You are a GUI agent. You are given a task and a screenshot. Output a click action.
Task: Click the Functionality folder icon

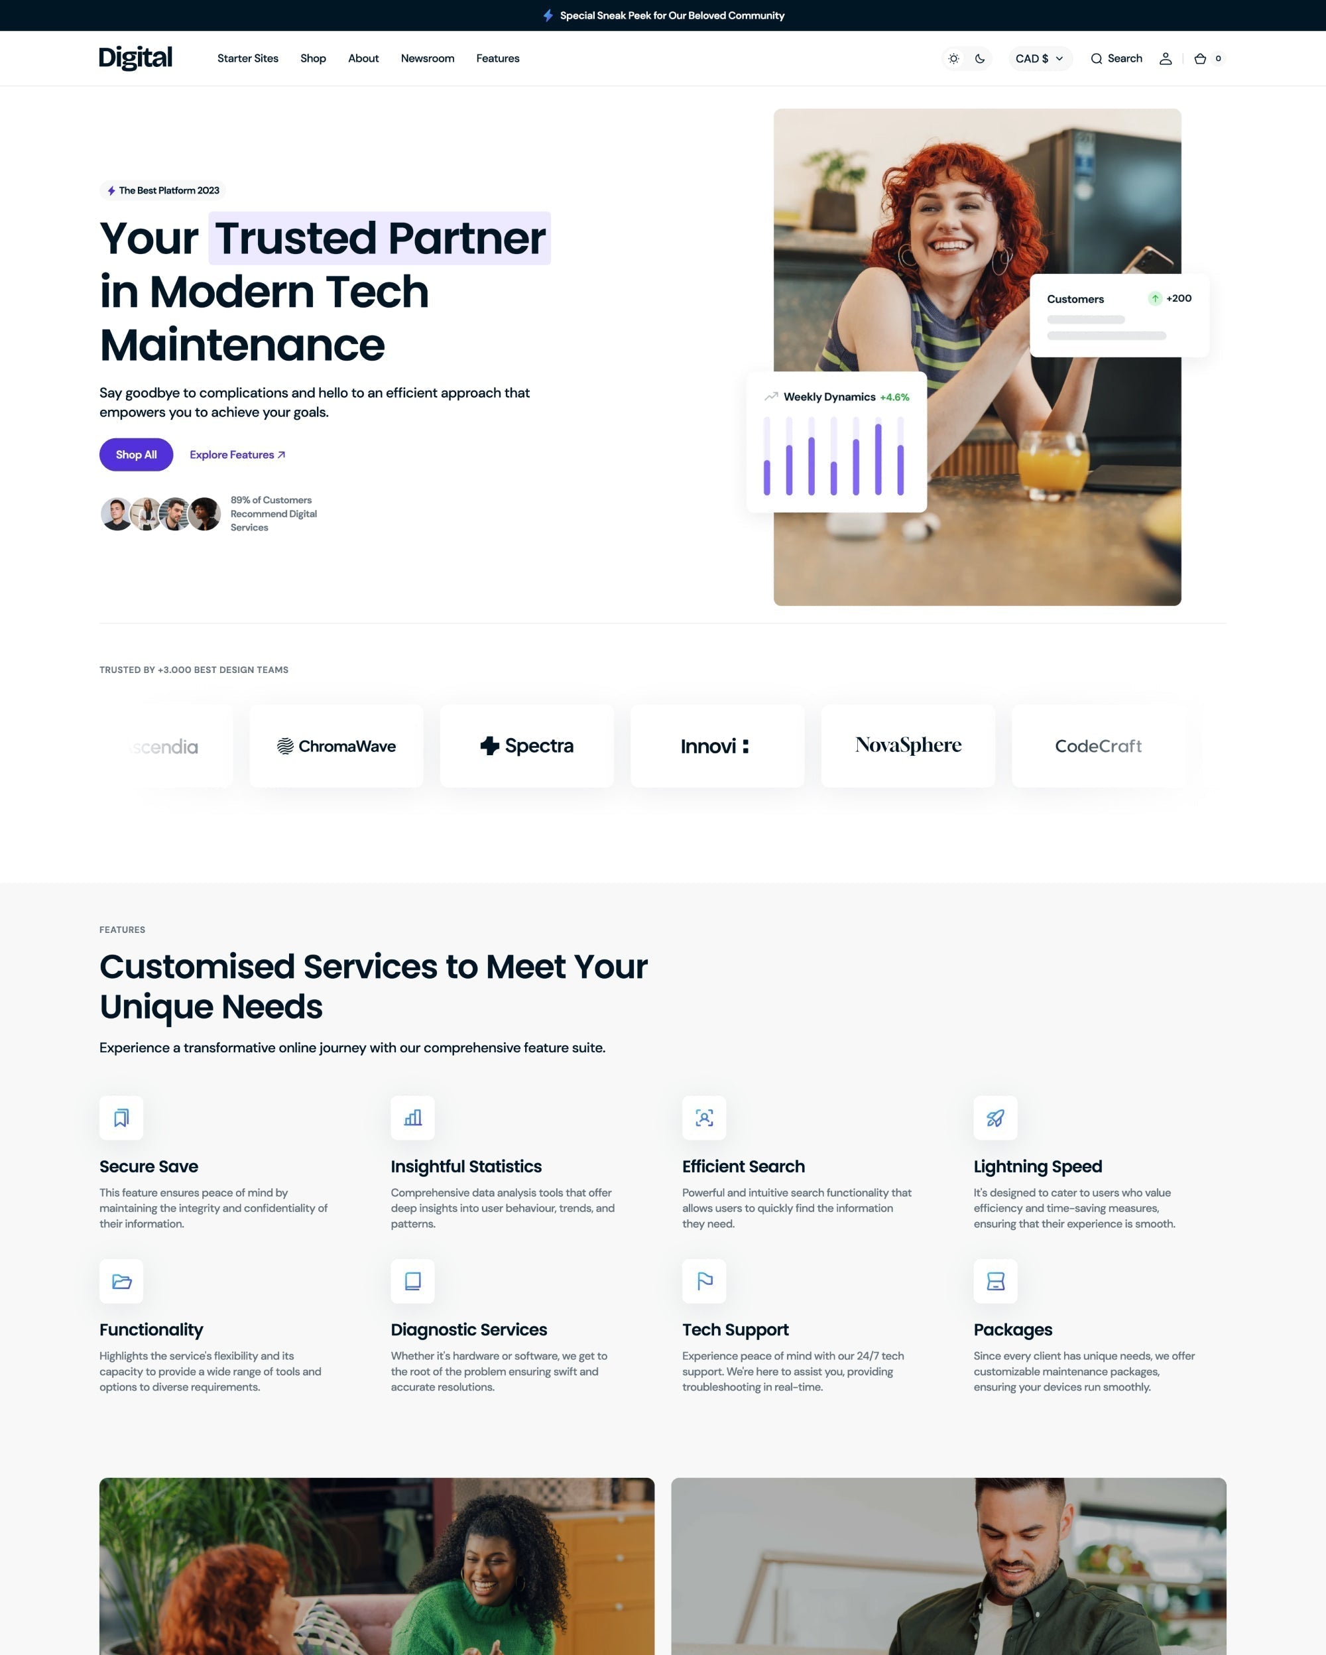tap(122, 1280)
